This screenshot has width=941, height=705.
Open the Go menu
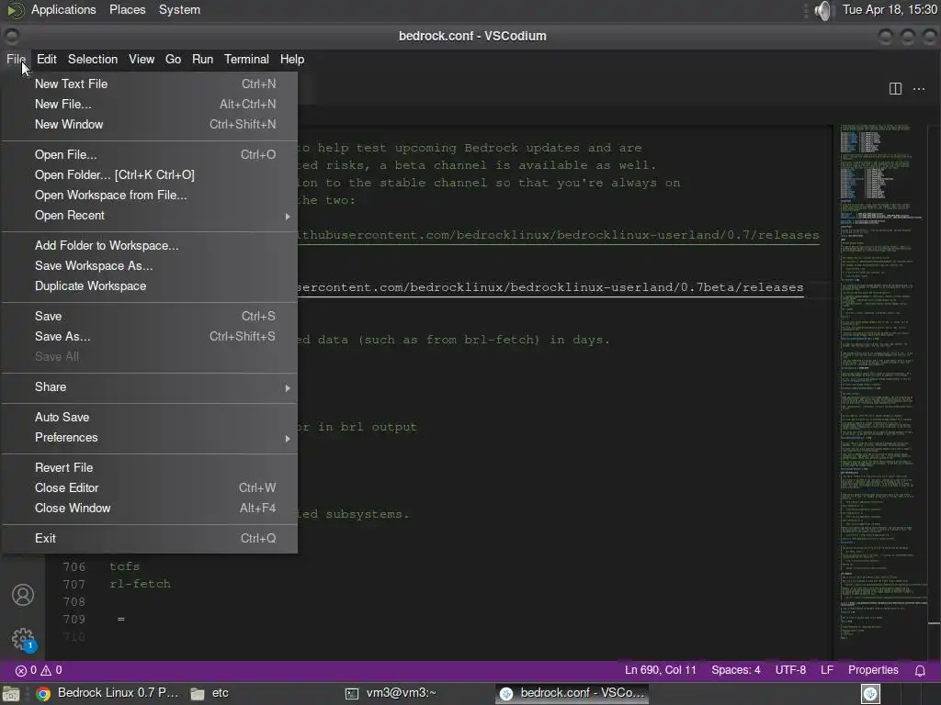[173, 60]
